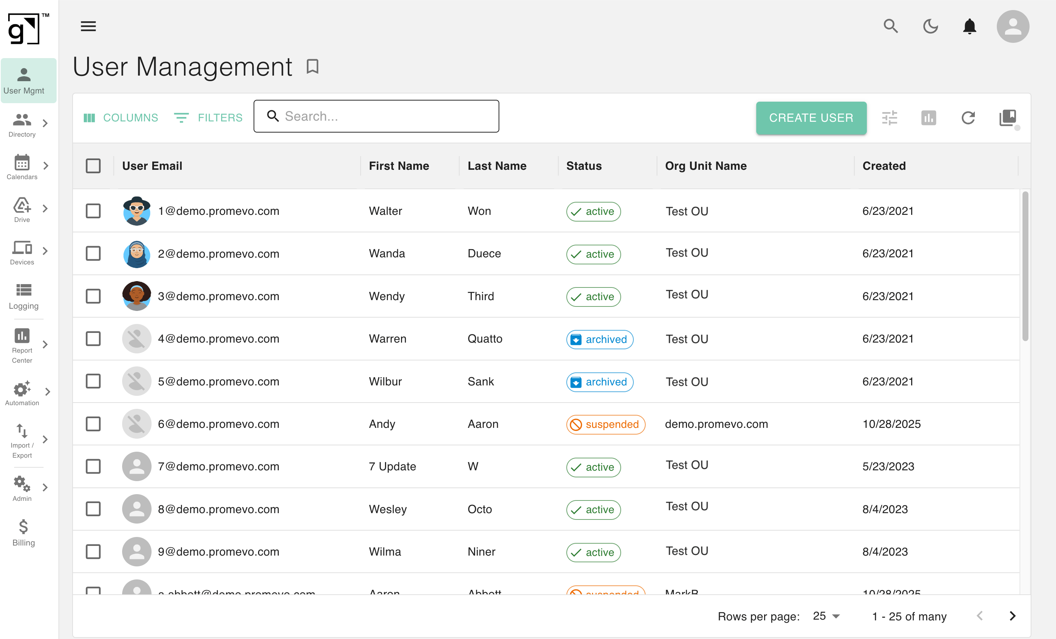Expand the Directory submenu chevron
The width and height of the screenshot is (1056, 639).
(x=45, y=123)
